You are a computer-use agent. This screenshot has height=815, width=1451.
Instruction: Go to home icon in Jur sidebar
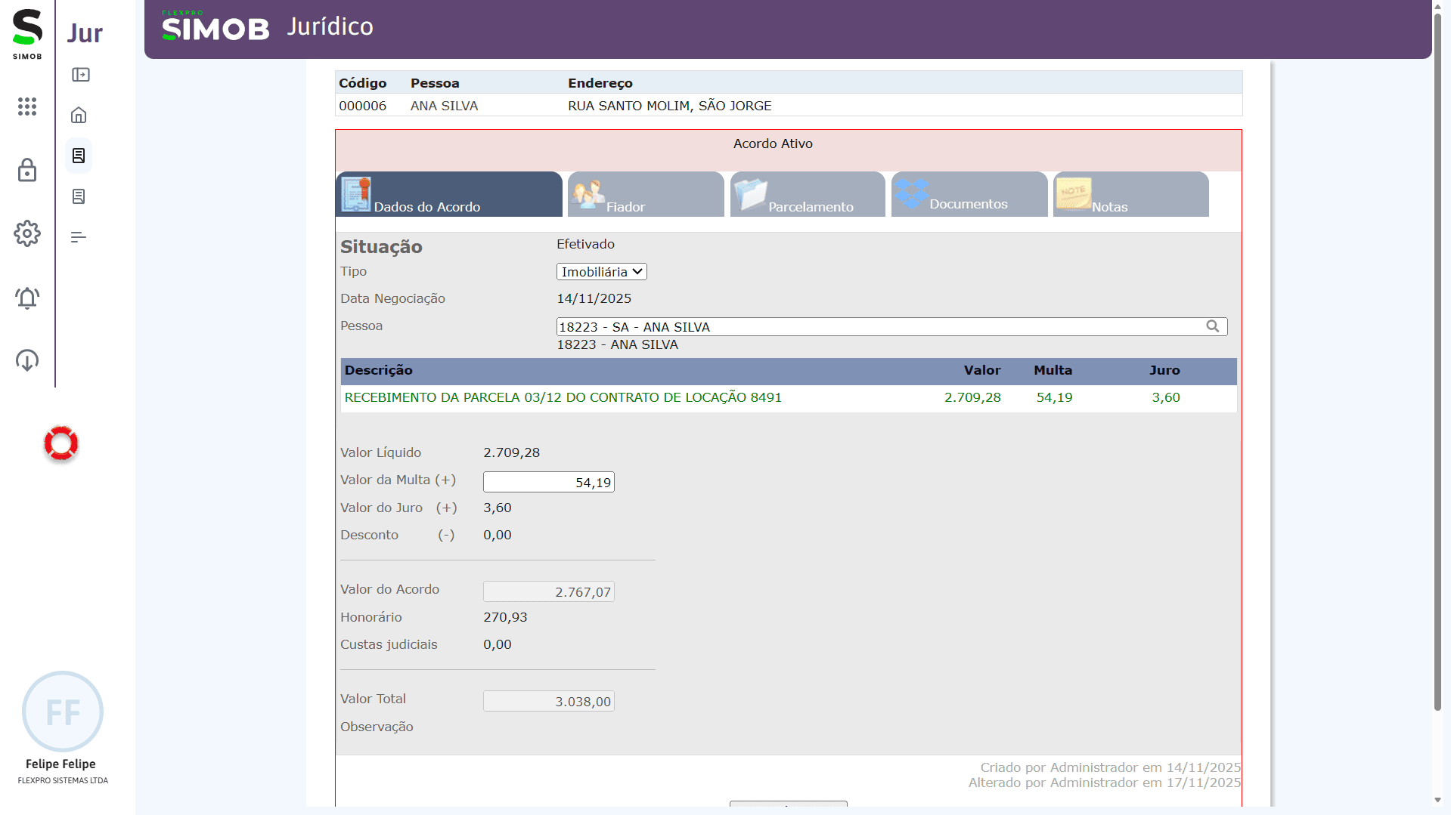tap(79, 115)
